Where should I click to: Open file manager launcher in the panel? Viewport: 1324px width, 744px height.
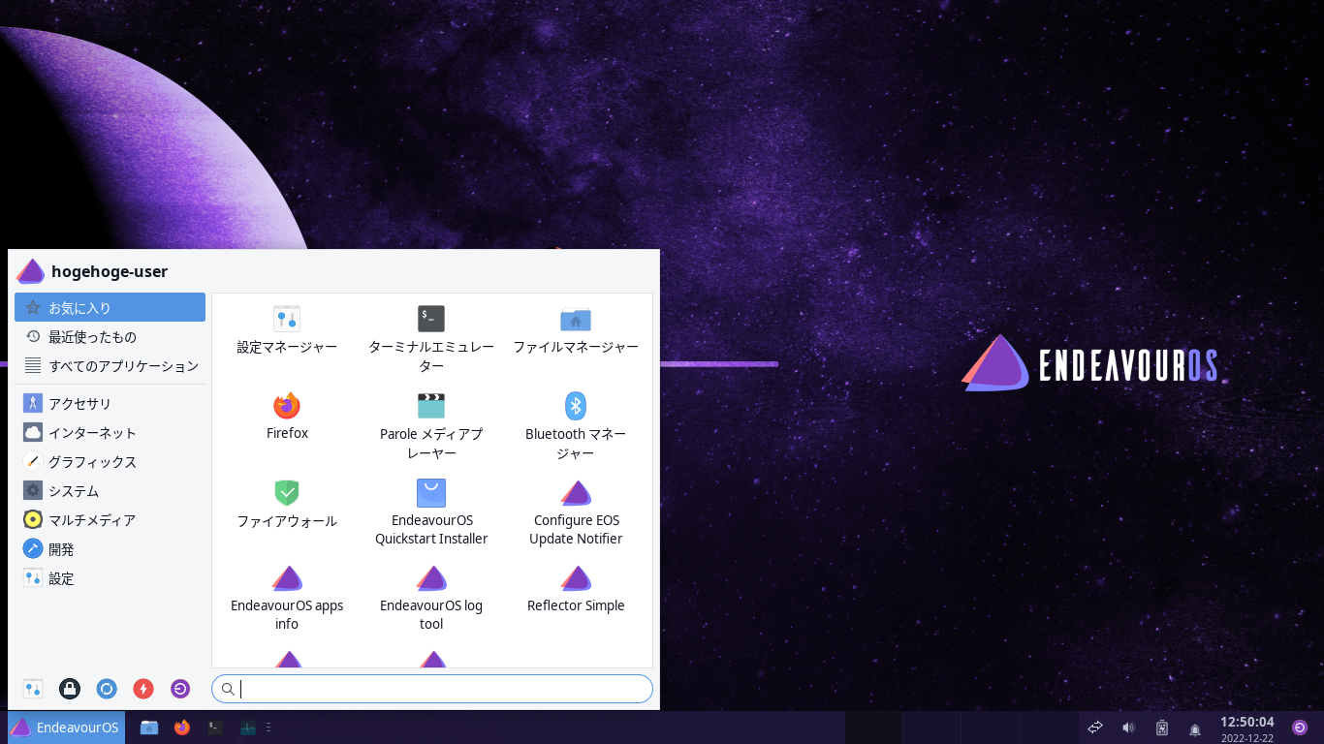148,728
